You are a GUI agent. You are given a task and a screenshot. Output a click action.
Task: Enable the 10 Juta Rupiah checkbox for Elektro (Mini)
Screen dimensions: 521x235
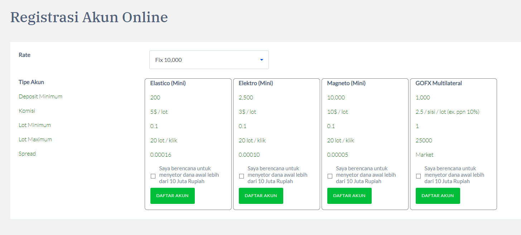tap(241, 176)
